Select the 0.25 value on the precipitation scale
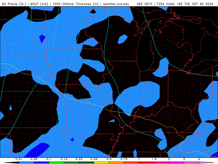This screenshot has height=164, width=218. (x=79, y=159)
